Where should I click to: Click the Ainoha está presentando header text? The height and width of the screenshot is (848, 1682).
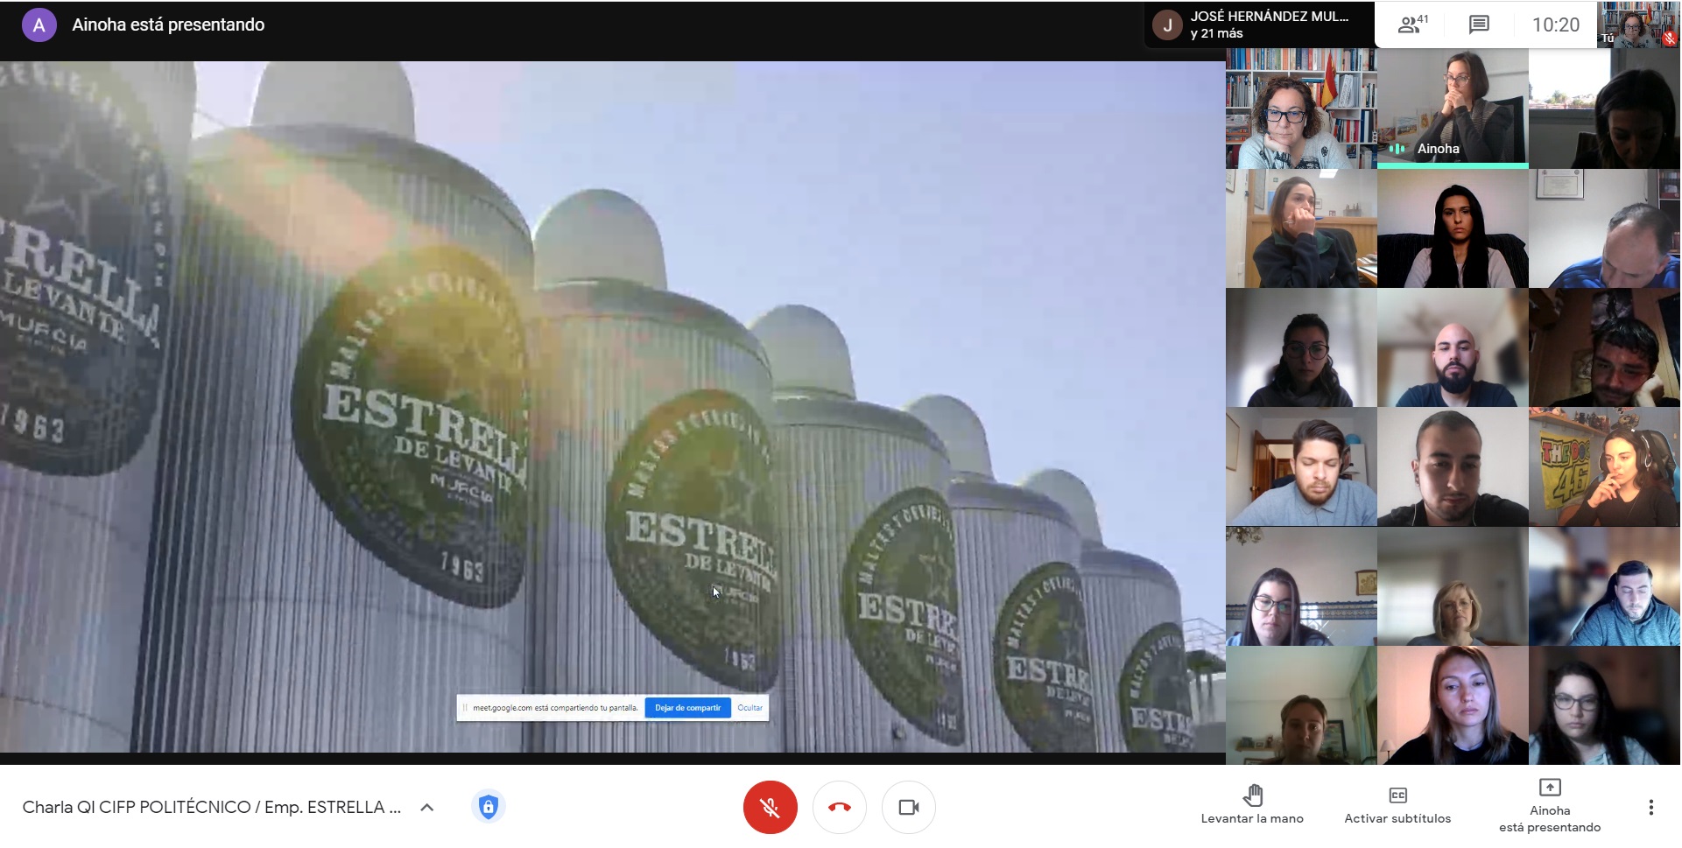pyautogui.click(x=168, y=25)
